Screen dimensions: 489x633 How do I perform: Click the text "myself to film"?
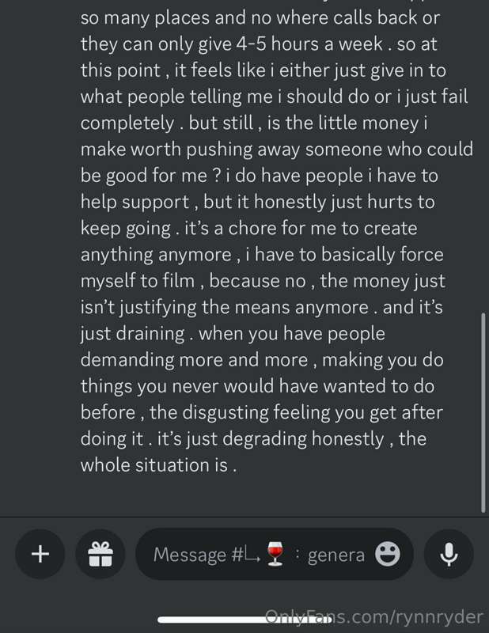(x=138, y=281)
